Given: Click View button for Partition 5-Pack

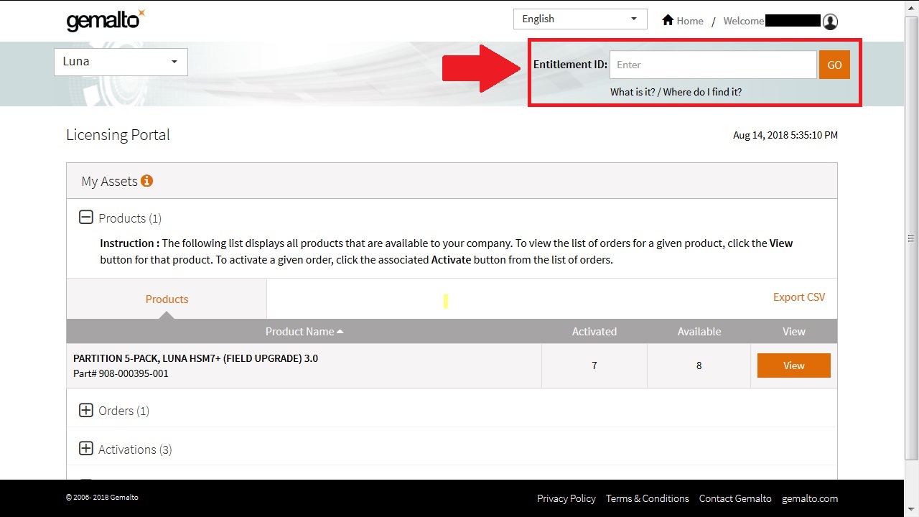Looking at the screenshot, I should 793,365.
